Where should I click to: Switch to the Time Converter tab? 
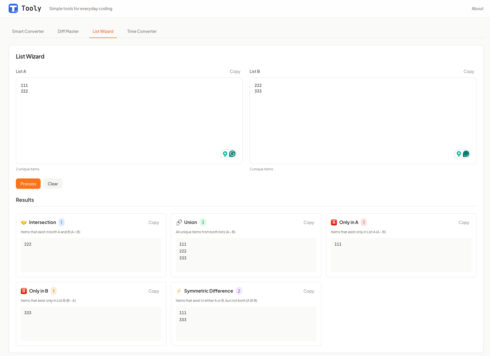click(142, 31)
